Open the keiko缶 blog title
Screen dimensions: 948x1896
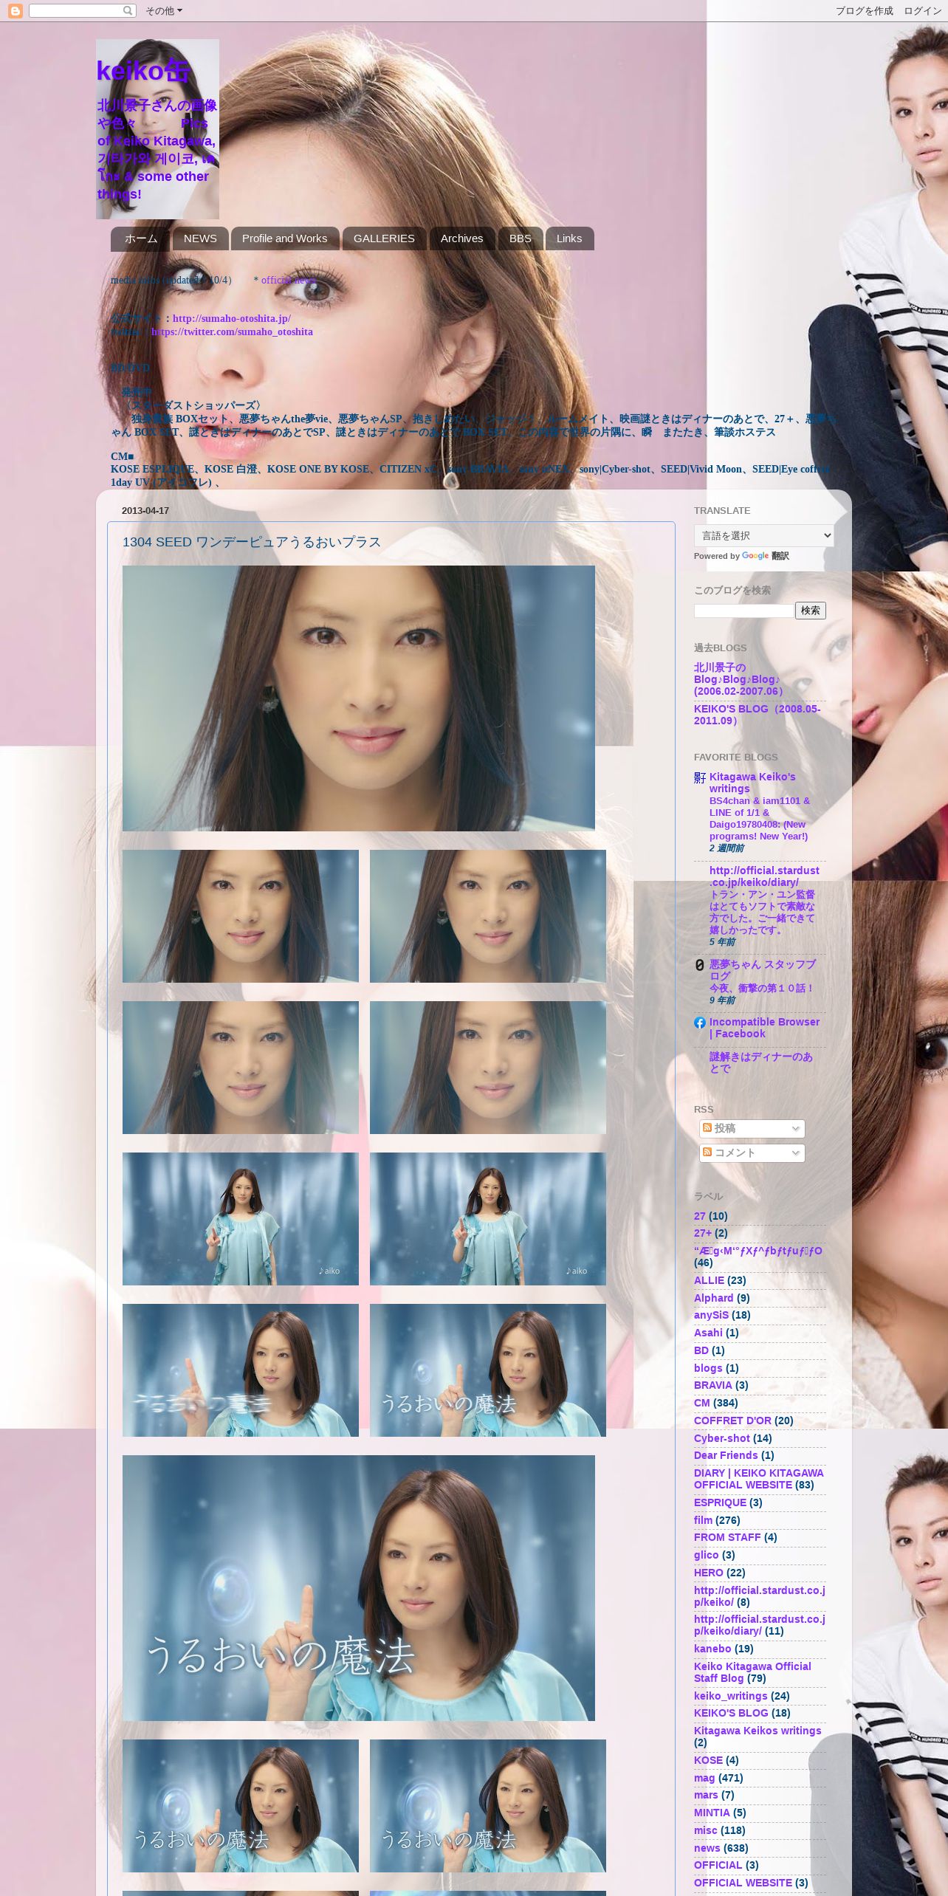[143, 71]
